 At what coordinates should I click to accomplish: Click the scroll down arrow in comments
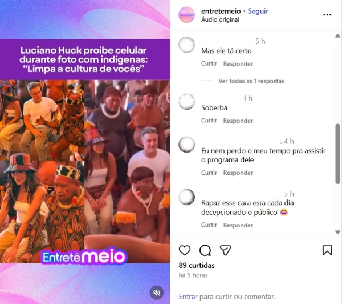click(x=337, y=232)
